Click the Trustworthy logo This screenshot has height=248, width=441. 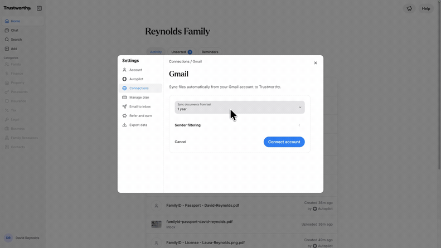[17, 8]
